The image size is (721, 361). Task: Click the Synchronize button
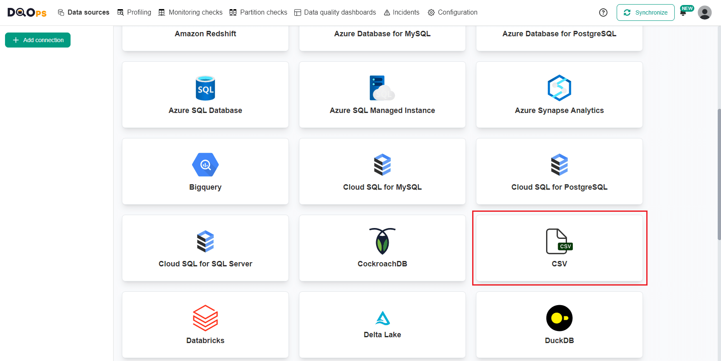645,13
